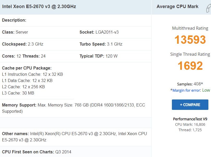Click the Cores: 12 Threads: 24 line
The width and height of the screenshot is (211, 157).
(24, 56)
